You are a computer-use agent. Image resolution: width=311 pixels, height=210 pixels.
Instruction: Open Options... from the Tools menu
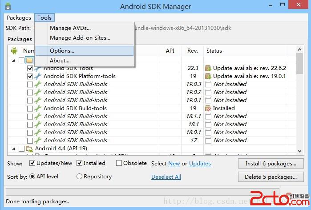click(x=85, y=51)
